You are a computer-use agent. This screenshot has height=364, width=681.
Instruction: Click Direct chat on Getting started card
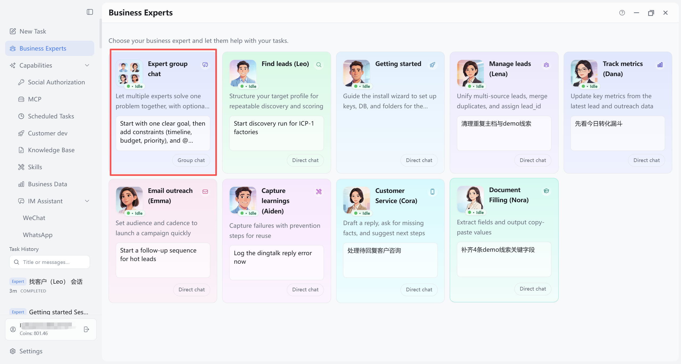(419, 160)
